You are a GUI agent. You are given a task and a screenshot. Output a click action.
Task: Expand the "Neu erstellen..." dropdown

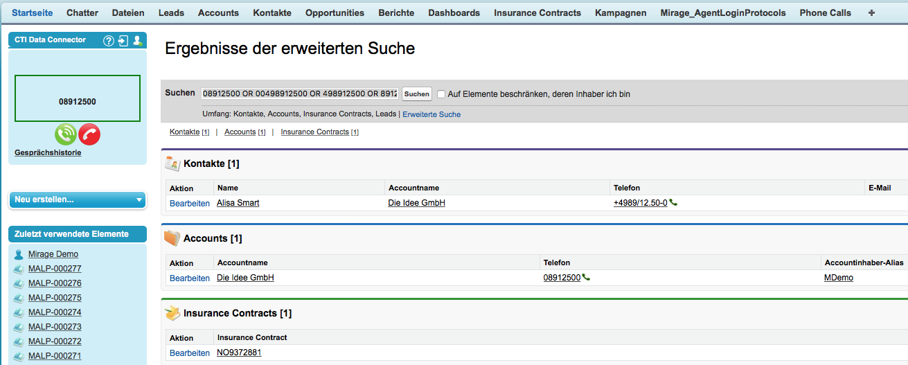click(x=78, y=199)
